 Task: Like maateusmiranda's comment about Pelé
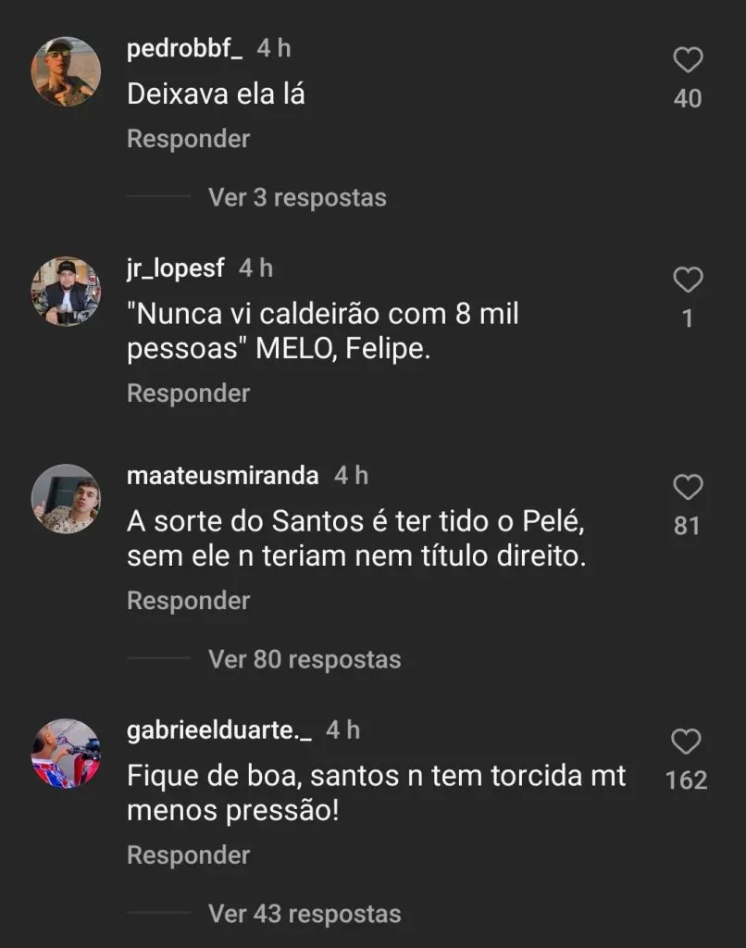click(x=687, y=487)
